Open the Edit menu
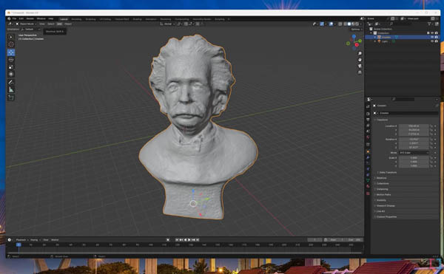Viewport: 444px width, 274px height. pyautogui.click(x=21, y=19)
